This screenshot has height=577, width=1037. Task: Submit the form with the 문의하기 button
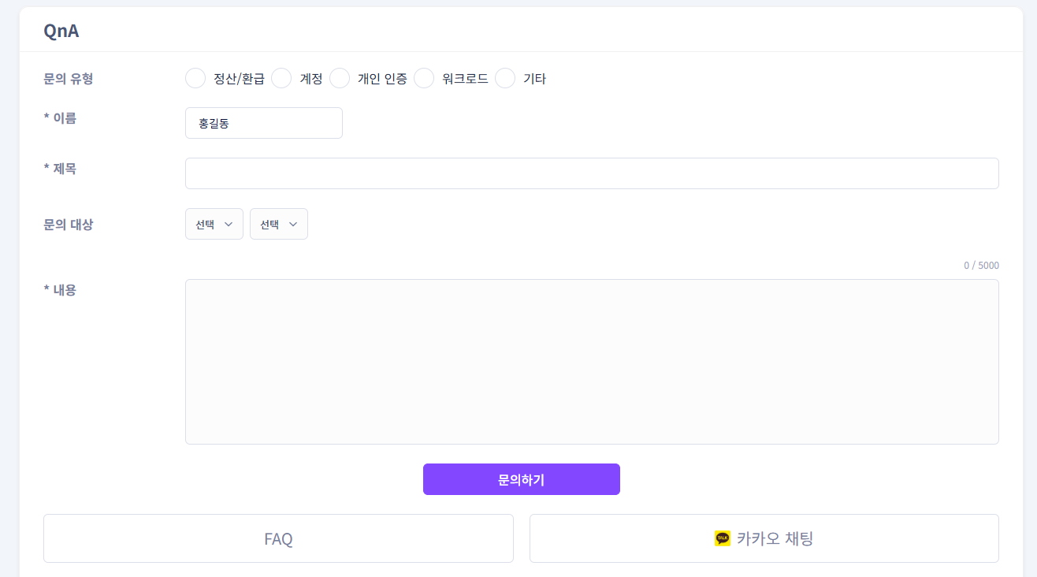(521, 478)
